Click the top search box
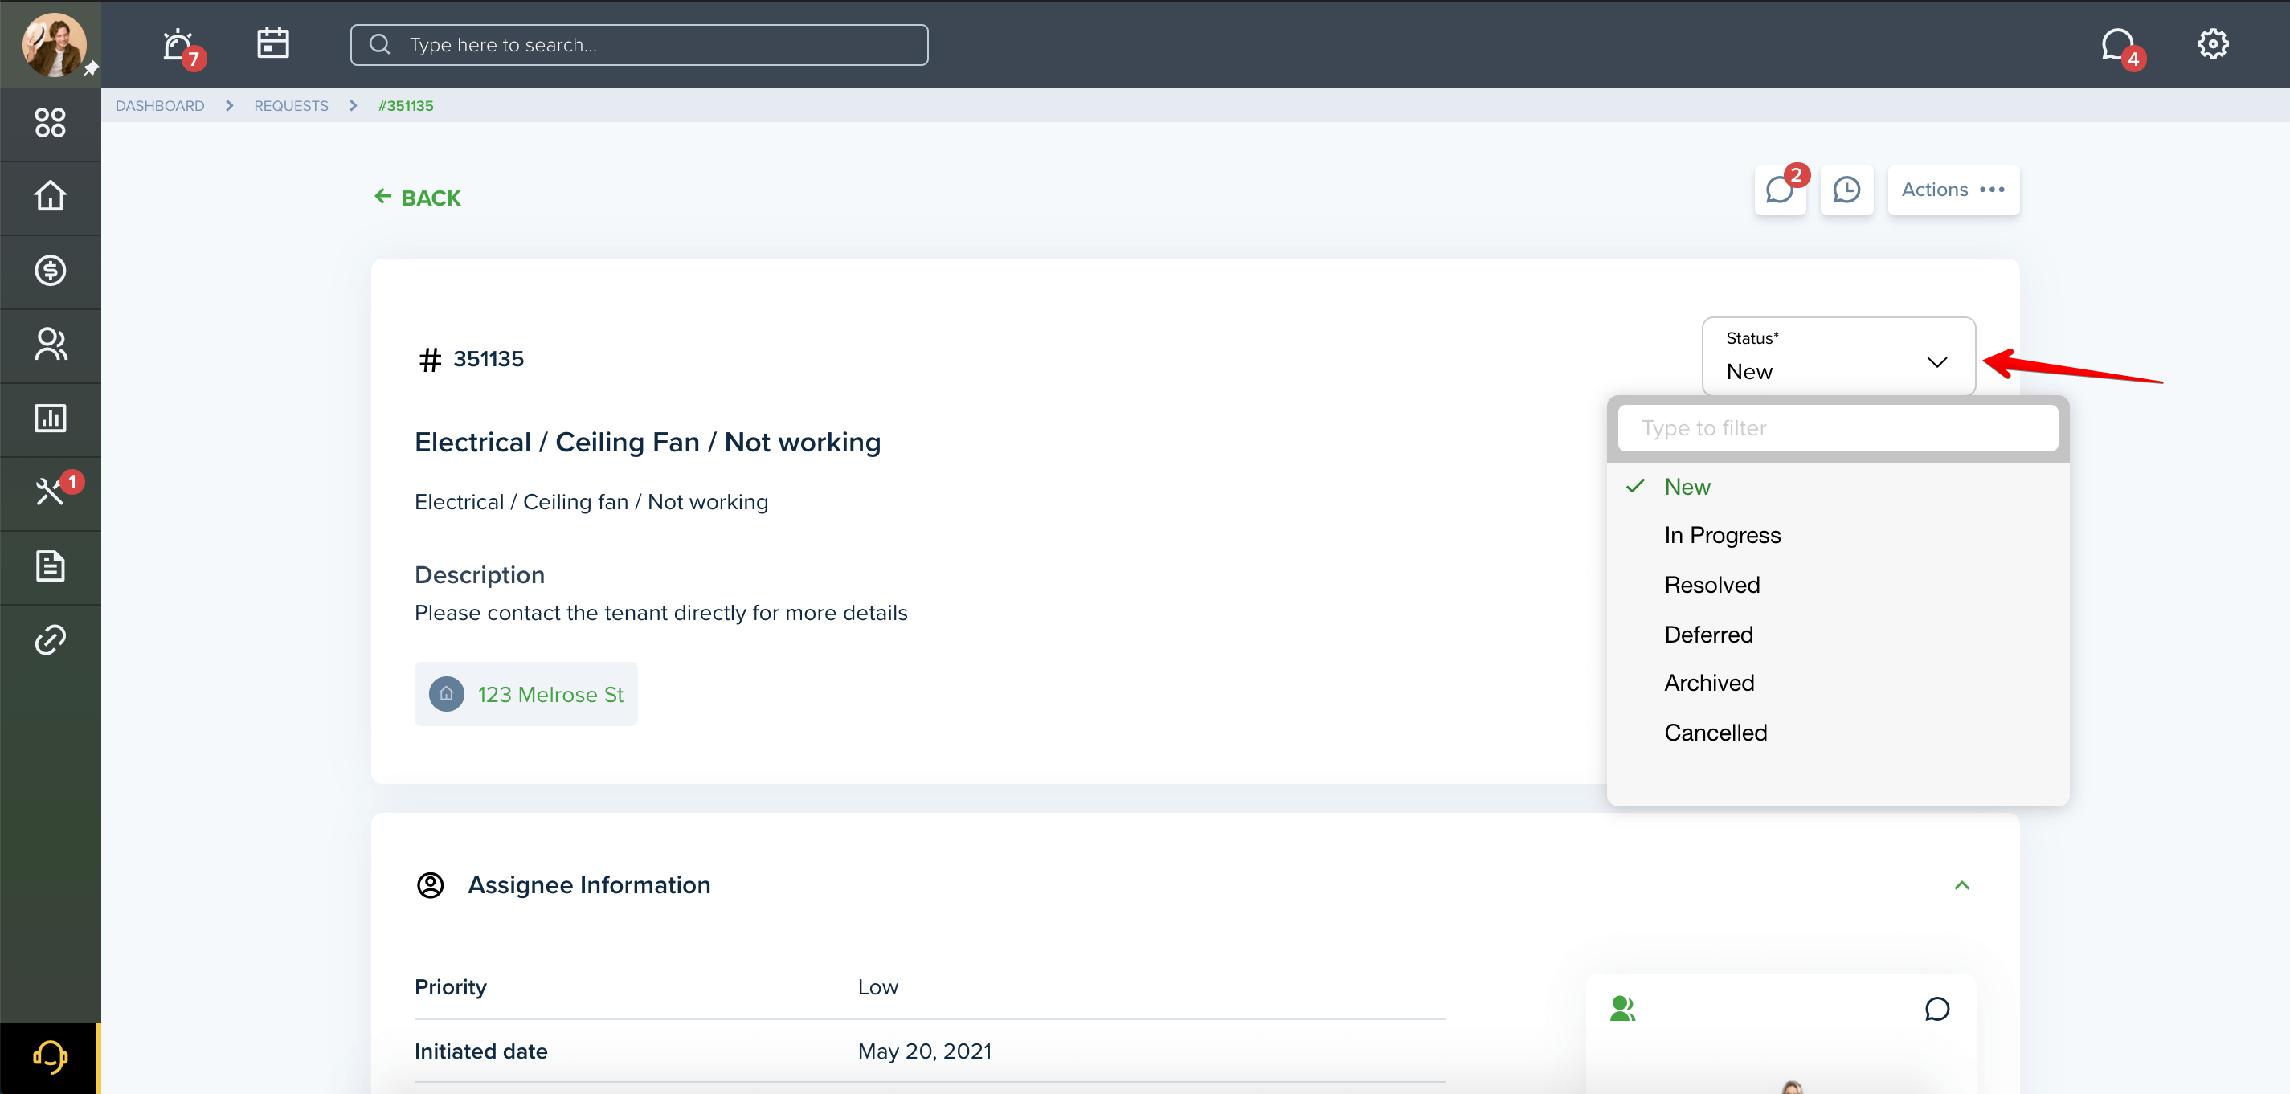The height and width of the screenshot is (1094, 2290). point(639,44)
